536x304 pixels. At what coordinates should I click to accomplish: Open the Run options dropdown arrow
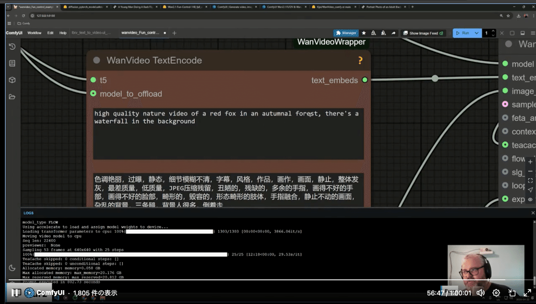point(477,33)
